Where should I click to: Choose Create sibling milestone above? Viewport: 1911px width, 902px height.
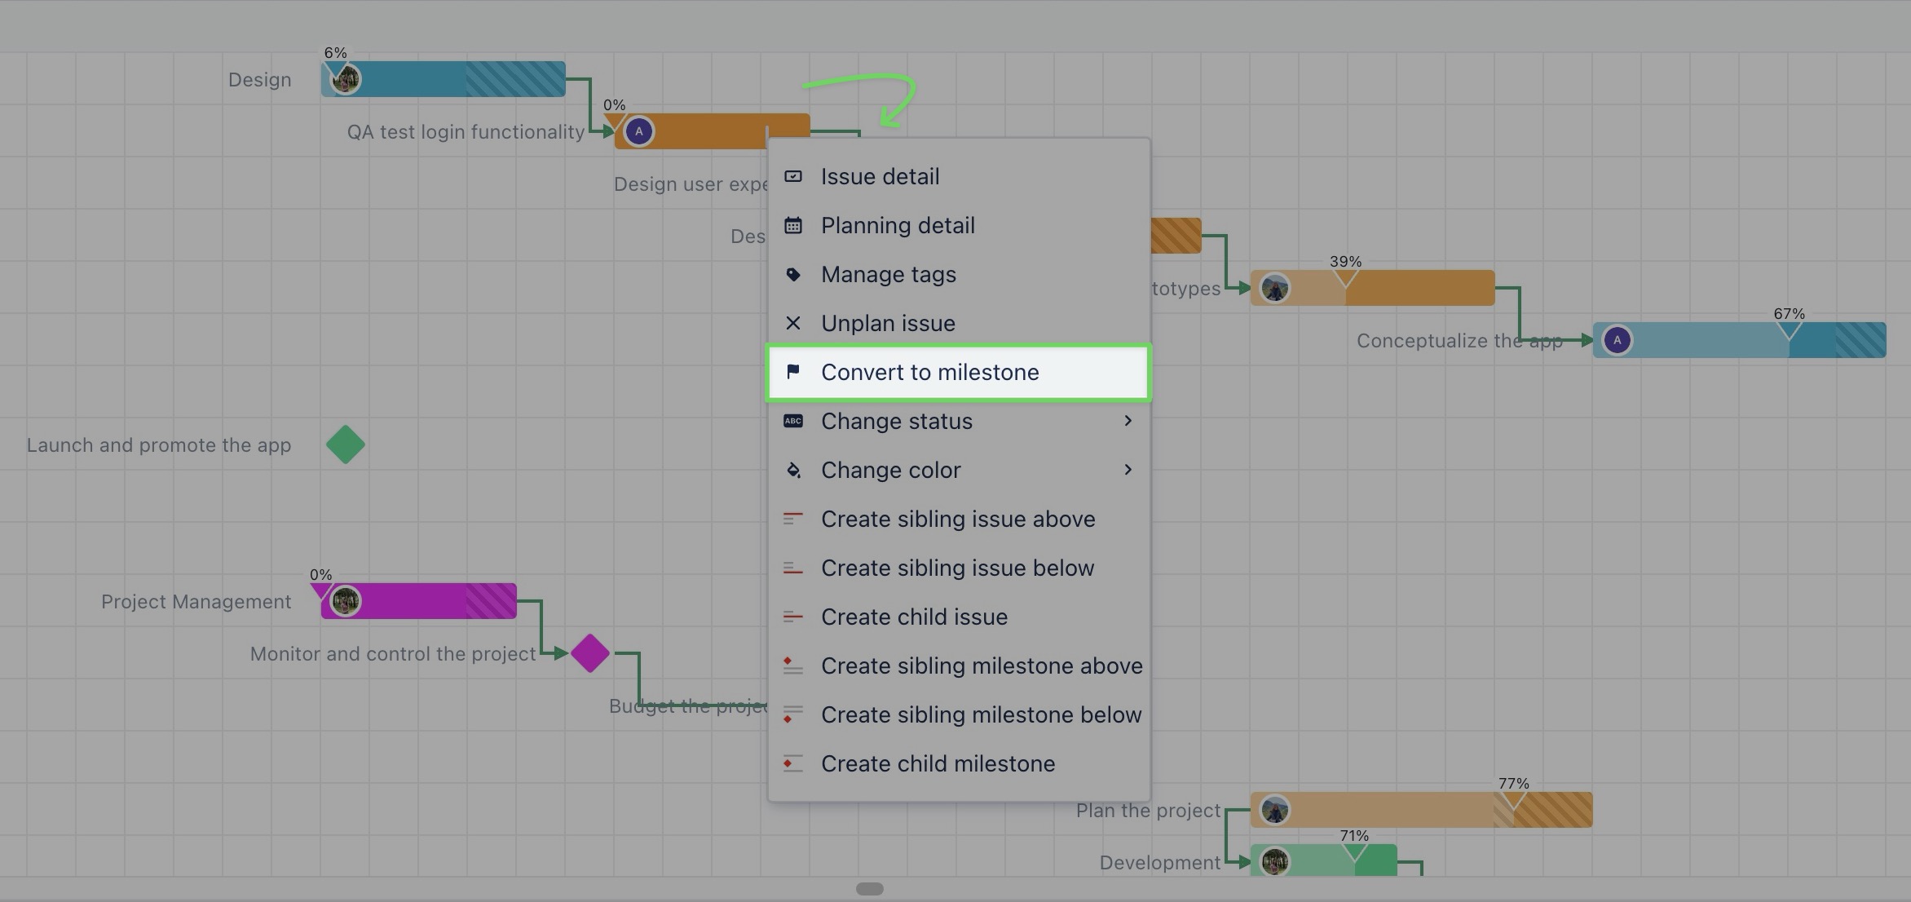tap(981, 665)
